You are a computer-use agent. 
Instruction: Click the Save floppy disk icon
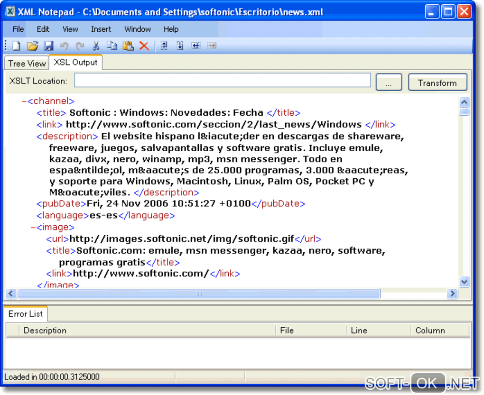[x=48, y=46]
